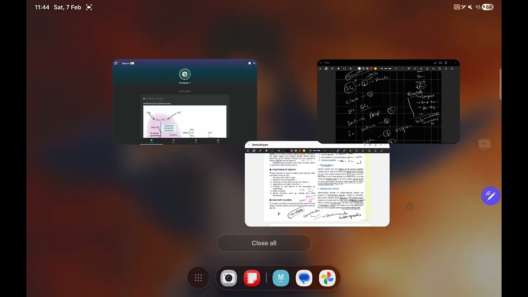Screen dimensions: 528x297
Task: Launch the Marrow 'M' app from the dock
Action: click(281, 278)
